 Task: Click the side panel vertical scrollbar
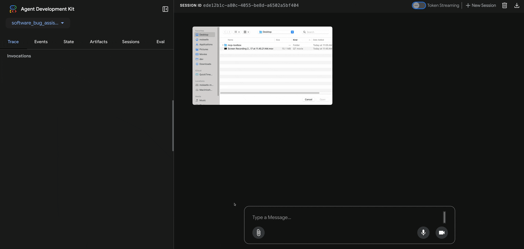(173, 126)
